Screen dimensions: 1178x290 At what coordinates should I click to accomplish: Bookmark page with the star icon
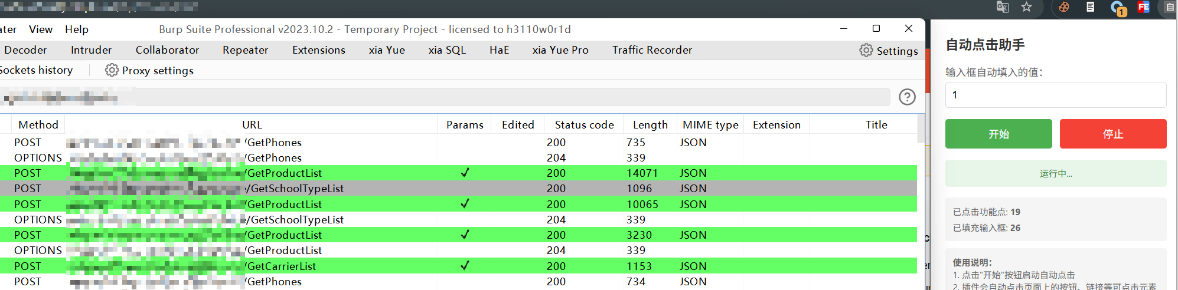[x=1027, y=7]
